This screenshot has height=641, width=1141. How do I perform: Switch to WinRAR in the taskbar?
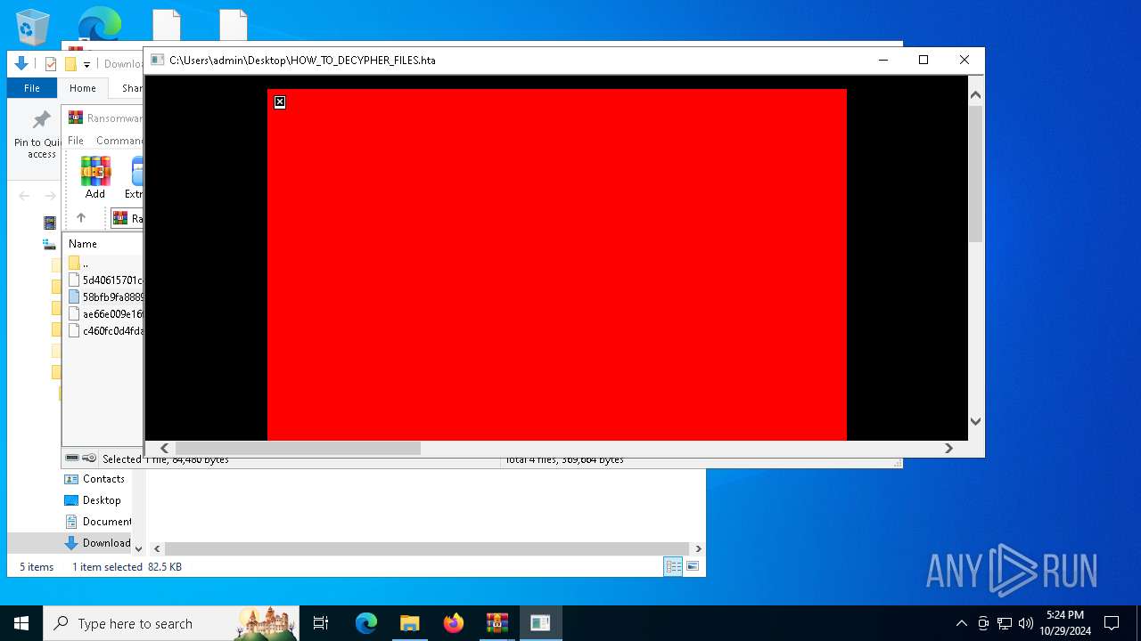tap(497, 623)
